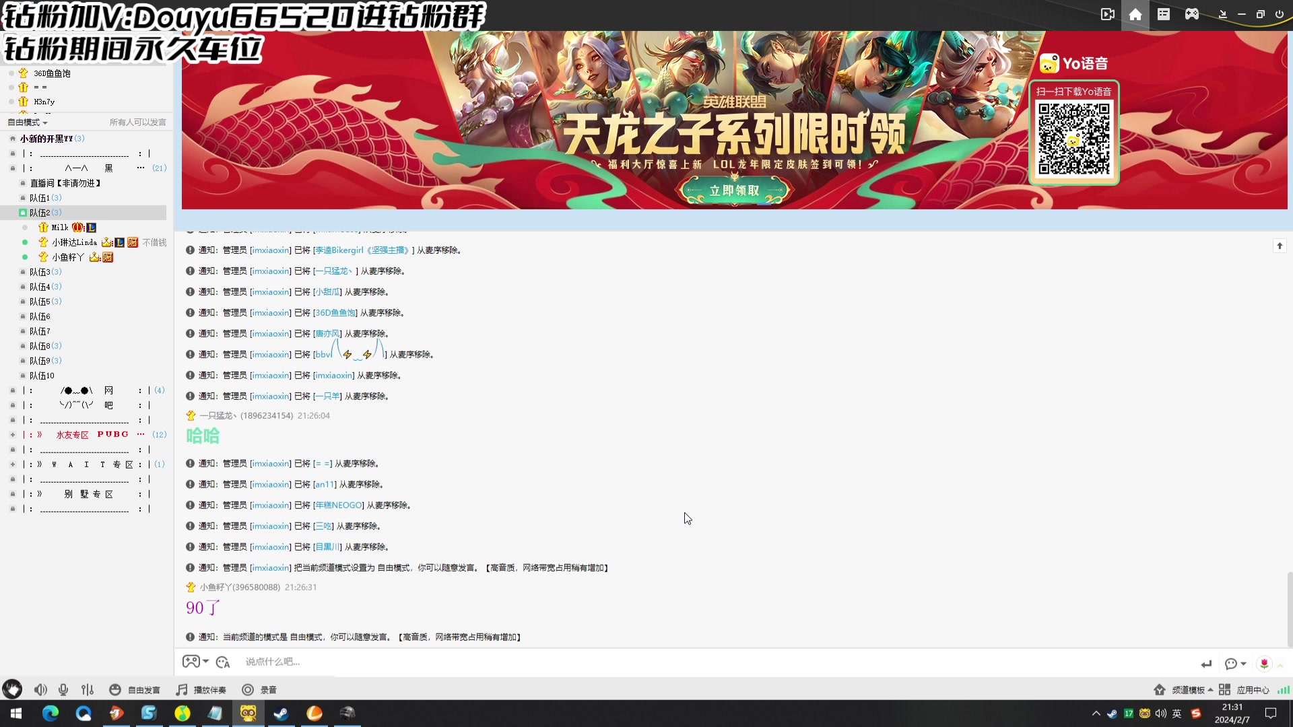The width and height of the screenshot is (1293, 727).
Task: Start 录音 recording
Action: (x=259, y=690)
